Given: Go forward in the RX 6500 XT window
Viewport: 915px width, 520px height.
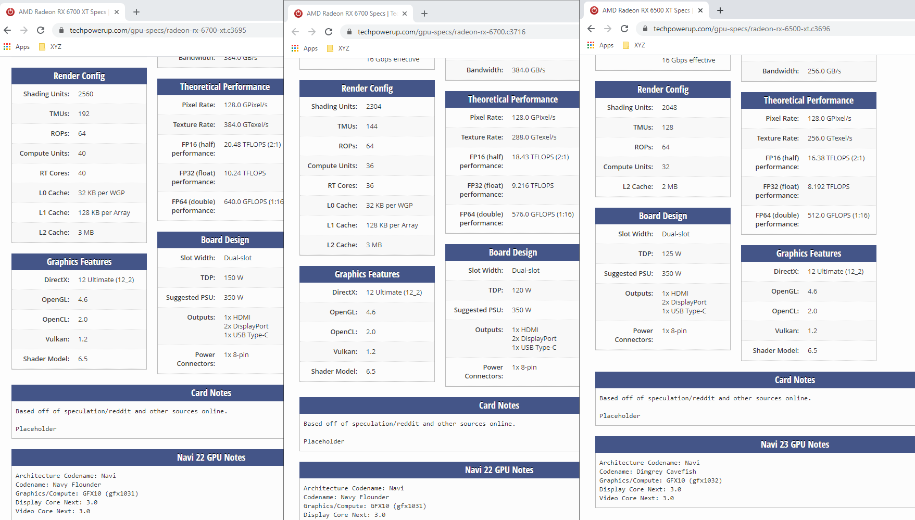Looking at the screenshot, I should [x=608, y=29].
